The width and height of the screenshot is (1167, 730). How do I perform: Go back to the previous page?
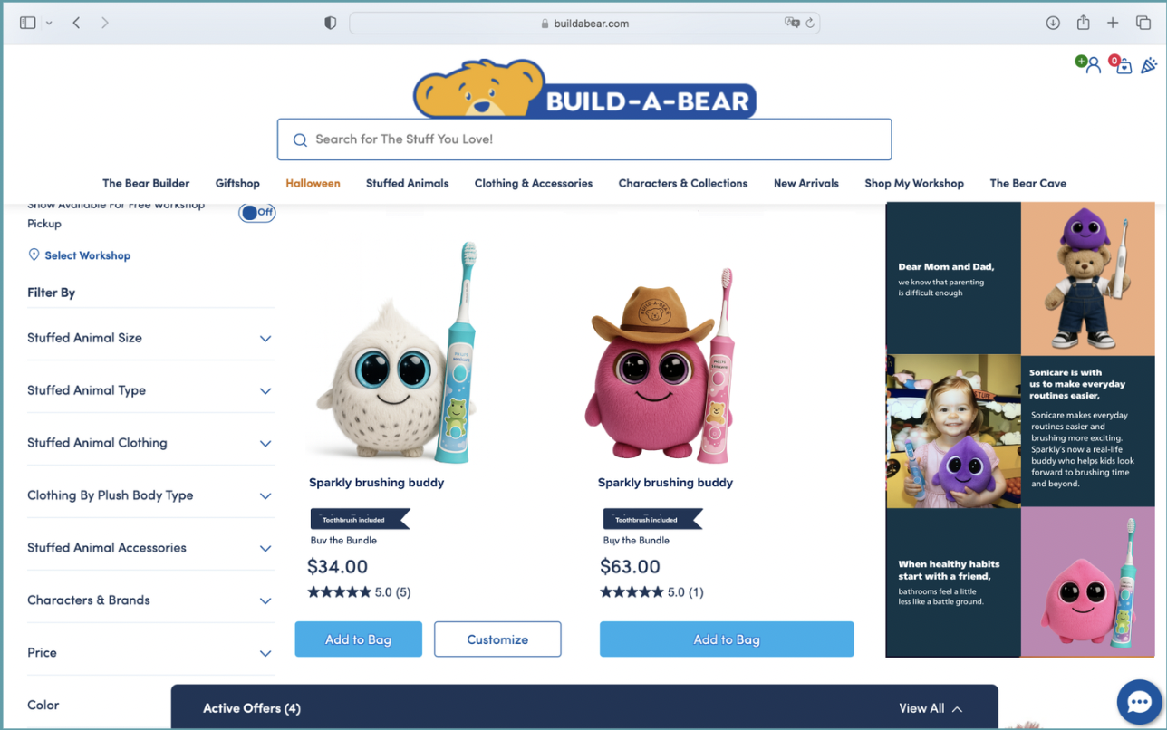click(x=76, y=23)
